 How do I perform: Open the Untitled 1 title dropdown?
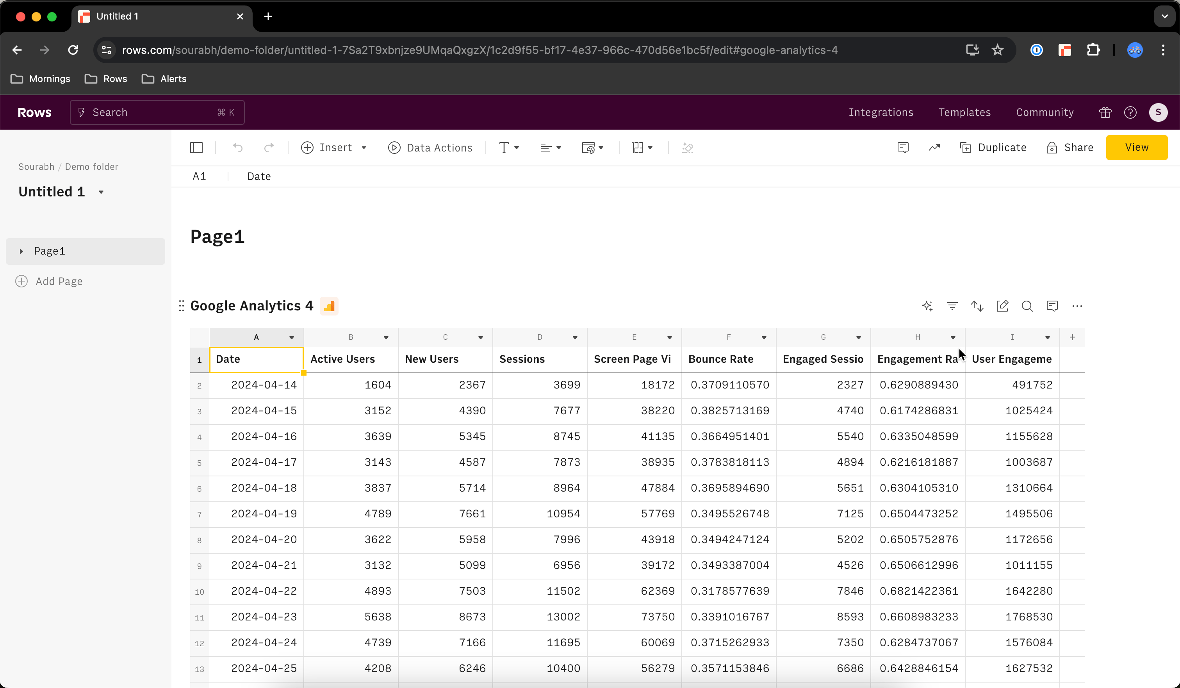pyautogui.click(x=101, y=192)
